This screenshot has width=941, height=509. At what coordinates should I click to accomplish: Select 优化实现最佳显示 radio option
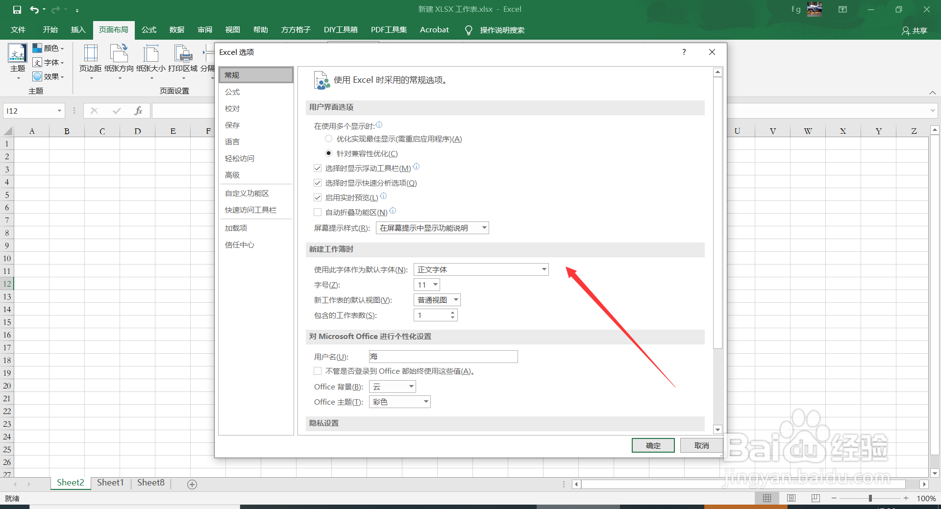(329, 139)
